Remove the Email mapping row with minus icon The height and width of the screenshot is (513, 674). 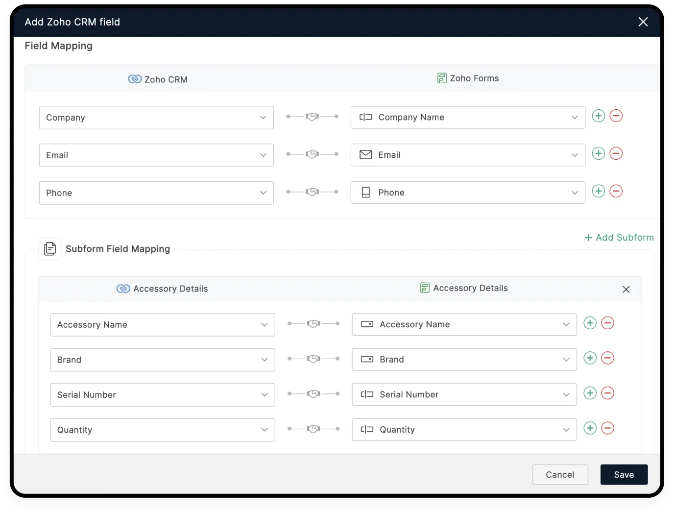pyautogui.click(x=616, y=154)
